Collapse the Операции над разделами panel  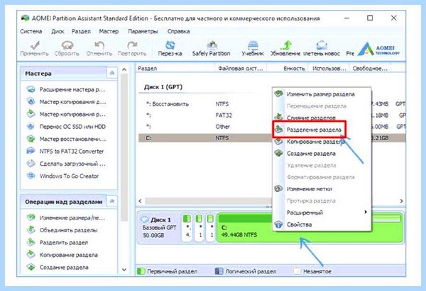click(x=112, y=201)
